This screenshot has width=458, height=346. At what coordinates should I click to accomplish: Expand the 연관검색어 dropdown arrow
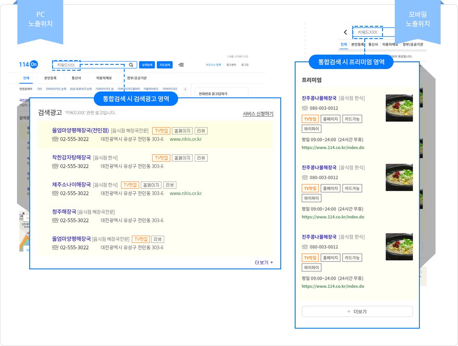click(x=185, y=89)
